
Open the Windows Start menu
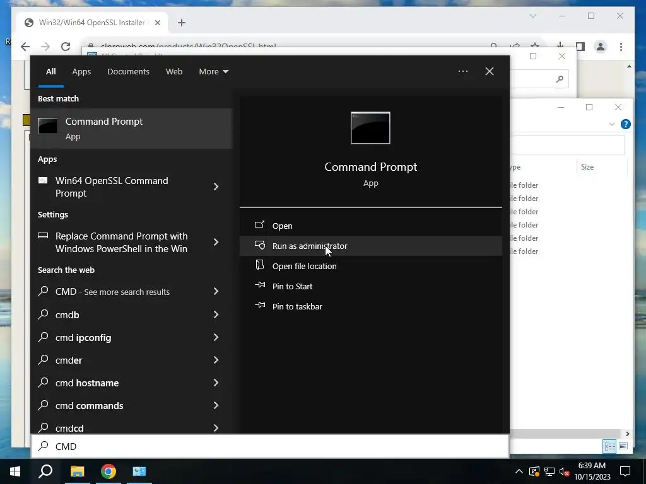(x=15, y=471)
